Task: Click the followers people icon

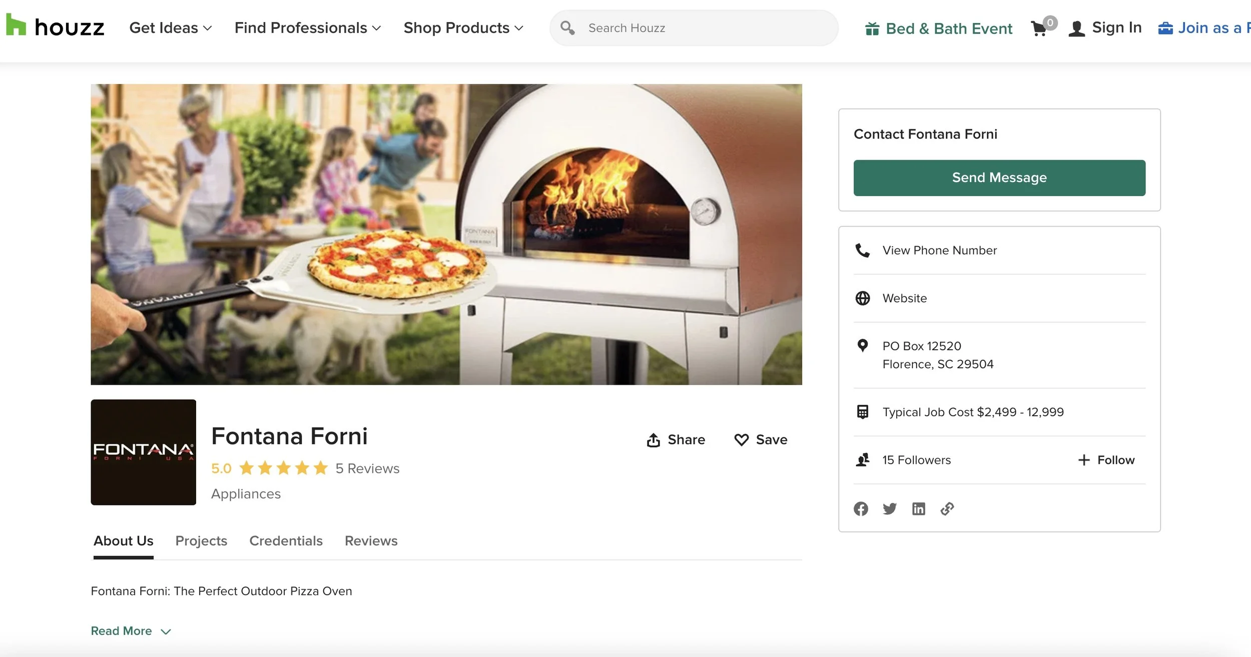Action: pos(862,460)
